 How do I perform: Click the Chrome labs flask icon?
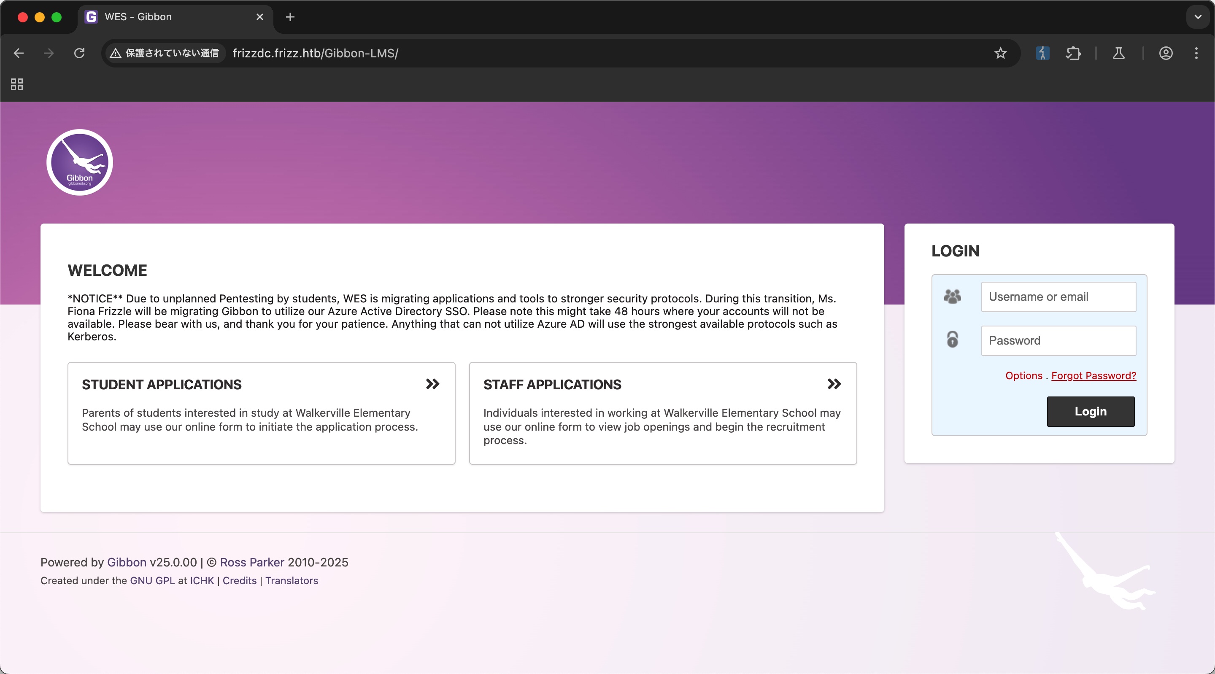click(1118, 53)
